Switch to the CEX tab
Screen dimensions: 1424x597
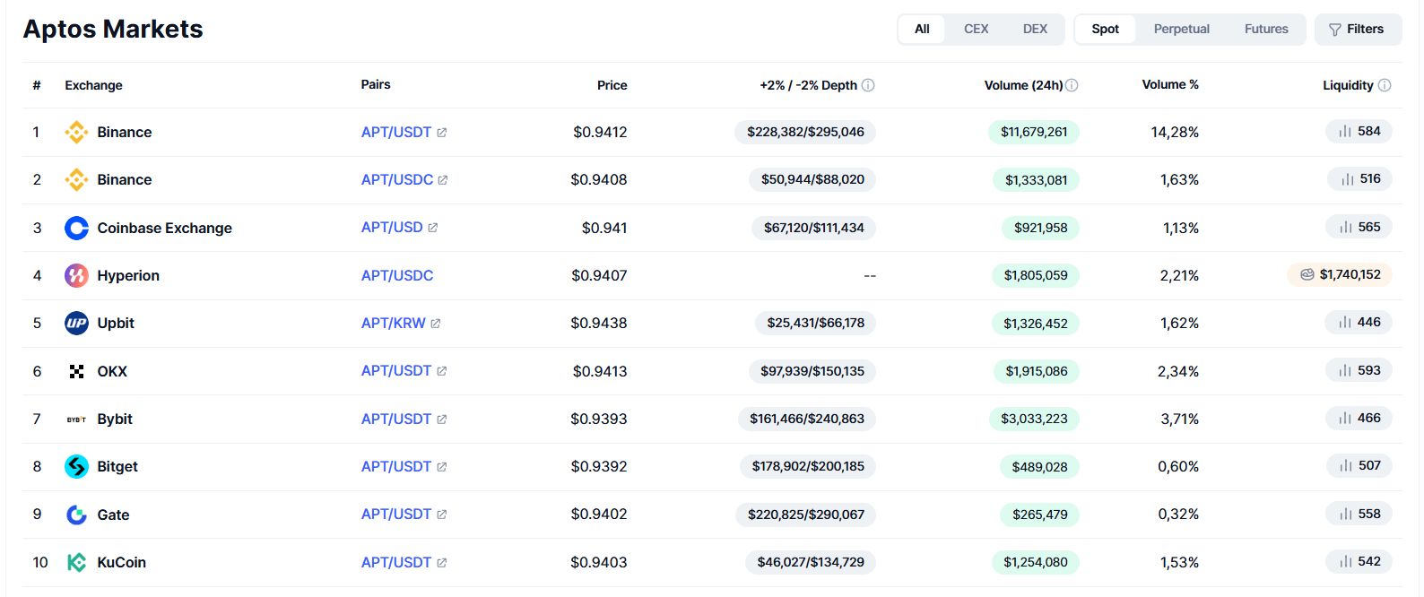tap(977, 29)
